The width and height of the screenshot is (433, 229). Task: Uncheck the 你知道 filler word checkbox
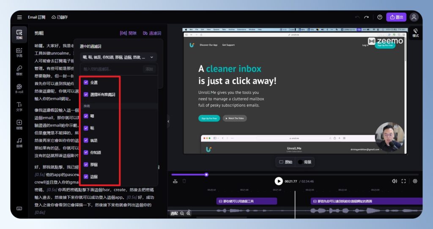pos(86,152)
